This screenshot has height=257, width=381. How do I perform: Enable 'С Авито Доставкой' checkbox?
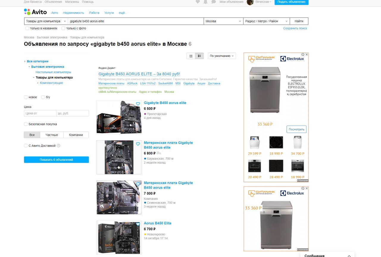(26, 146)
